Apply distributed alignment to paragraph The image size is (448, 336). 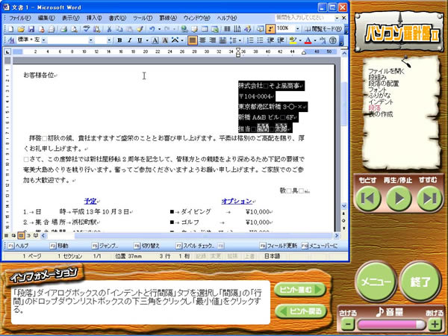[x=223, y=40]
